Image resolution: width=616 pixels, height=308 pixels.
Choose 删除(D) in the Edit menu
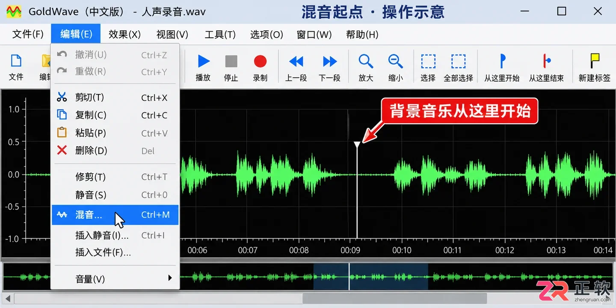coord(115,151)
